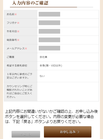Click the 会社員 occupation value

(43, 57)
